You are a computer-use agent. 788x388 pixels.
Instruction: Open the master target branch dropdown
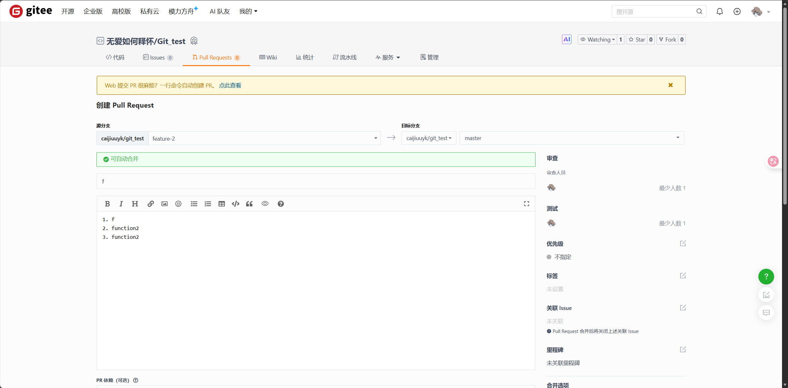(x=571, y=138)
